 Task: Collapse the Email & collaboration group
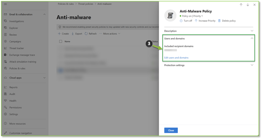[44, 14]
